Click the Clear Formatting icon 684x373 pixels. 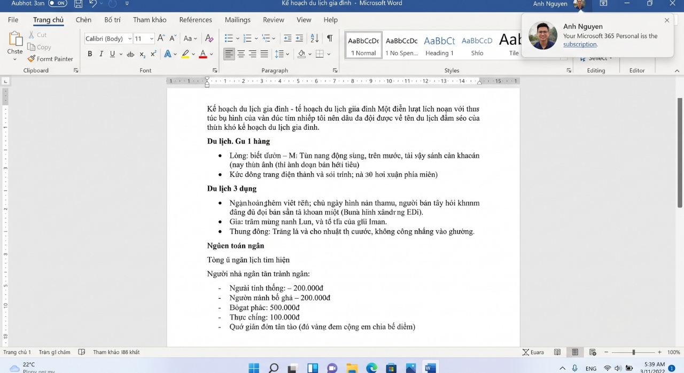click(209, 38)
